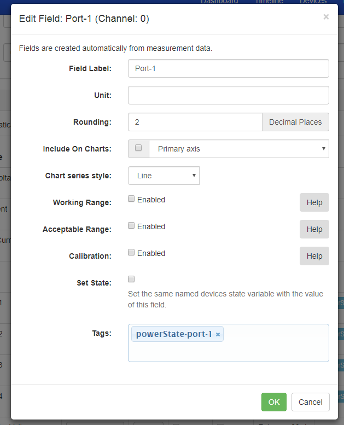
Task: Enable the Calibration checkbox
Action: [x=131, y=253]
